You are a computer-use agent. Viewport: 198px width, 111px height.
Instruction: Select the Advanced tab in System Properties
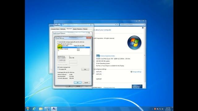coord(69,29)
